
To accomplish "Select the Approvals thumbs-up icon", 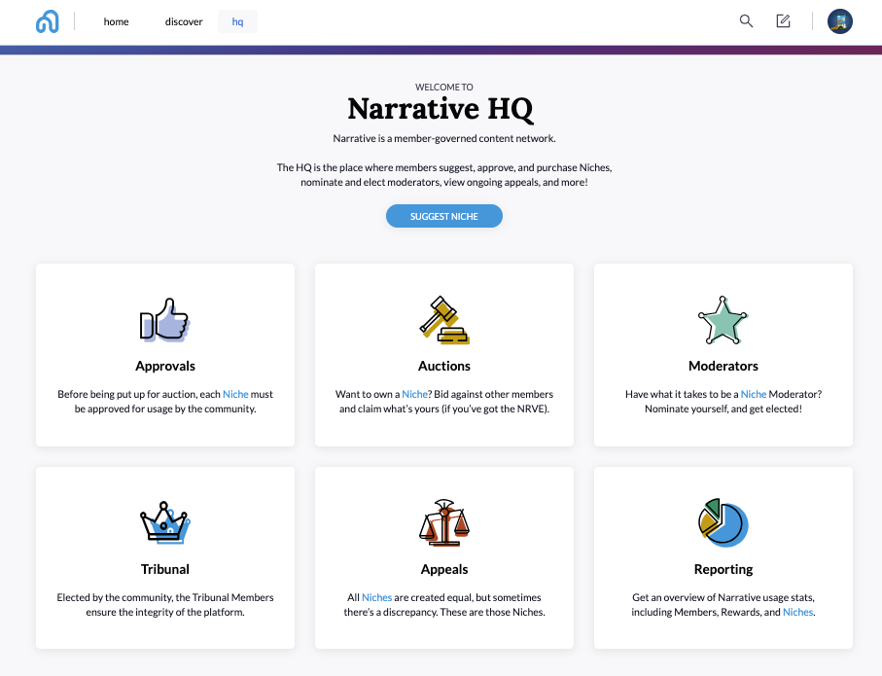I will 164,320.
